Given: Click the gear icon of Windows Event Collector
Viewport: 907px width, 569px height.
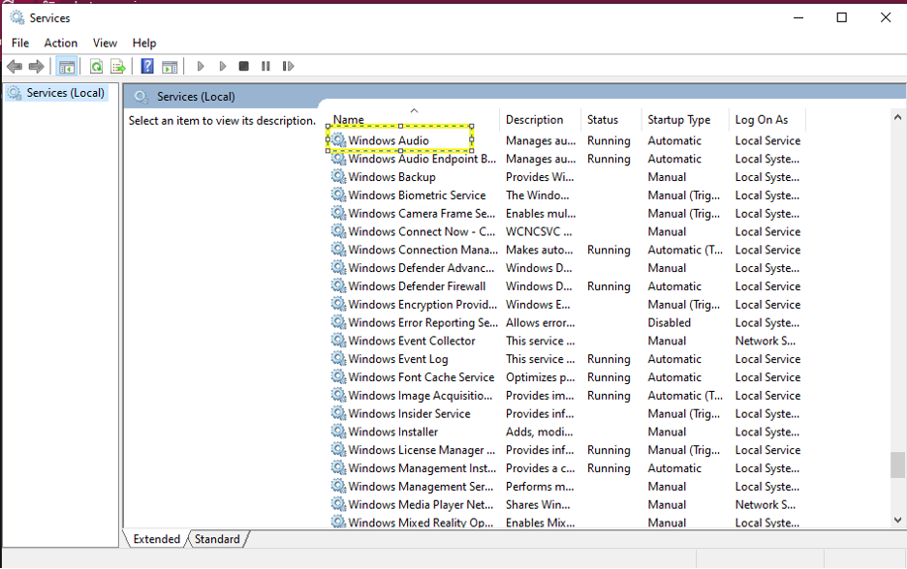Looking at the screenshot, I should pyautogui.click(x=338, y=341).
